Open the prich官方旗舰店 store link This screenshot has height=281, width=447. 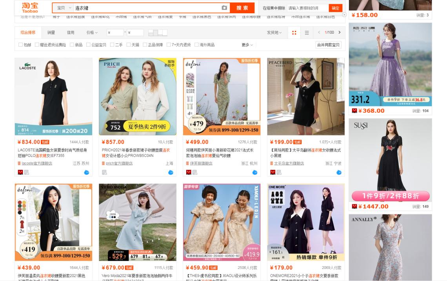[x=119, y=164]
